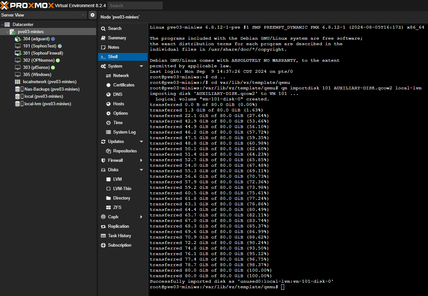Select local-lvm (pve03-miniws) storage
Viewport: 428px width, 296px height.
pos(48,104)
